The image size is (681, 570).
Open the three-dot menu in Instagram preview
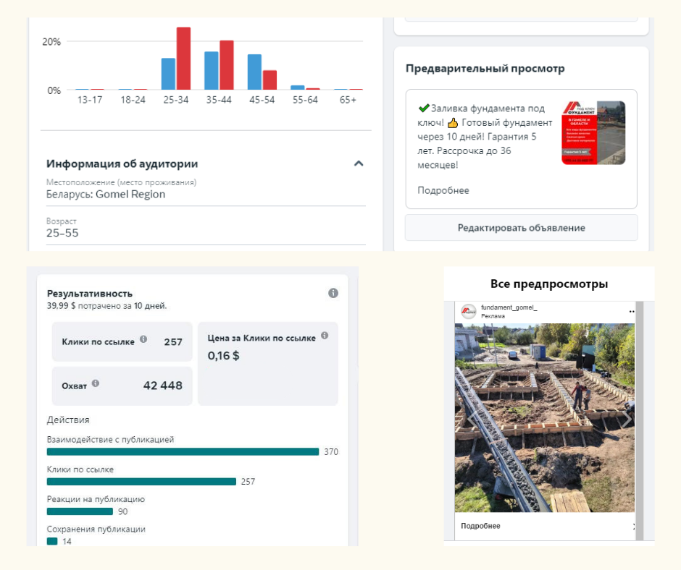click(x=632, y=311)
